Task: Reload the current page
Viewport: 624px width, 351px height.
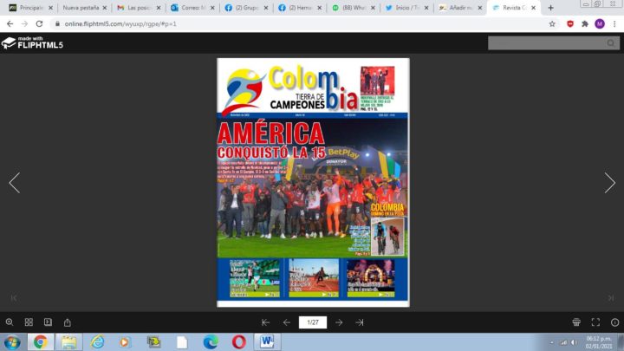Action: tap(39, 24)
